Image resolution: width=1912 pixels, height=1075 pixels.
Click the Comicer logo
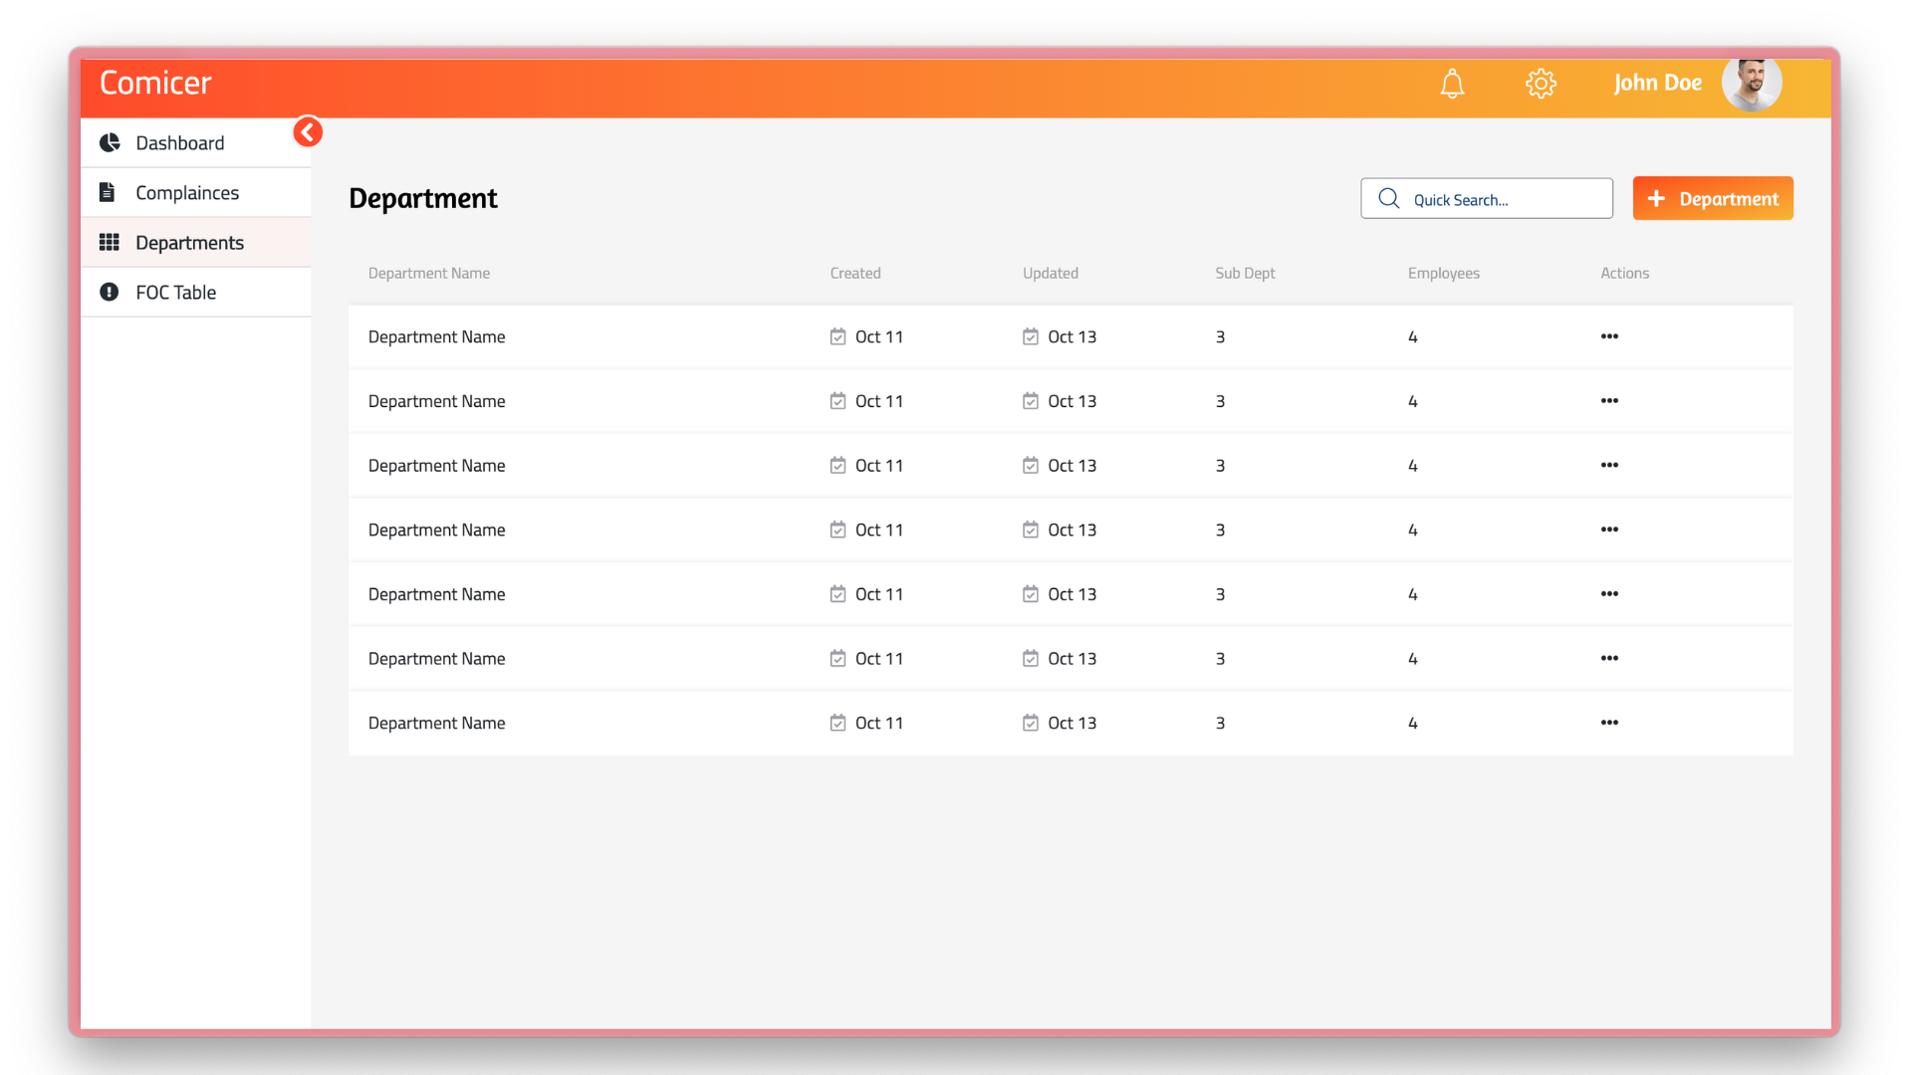(155, 83)
